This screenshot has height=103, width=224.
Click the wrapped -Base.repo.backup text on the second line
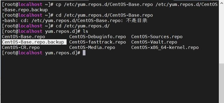coord(25,10)
